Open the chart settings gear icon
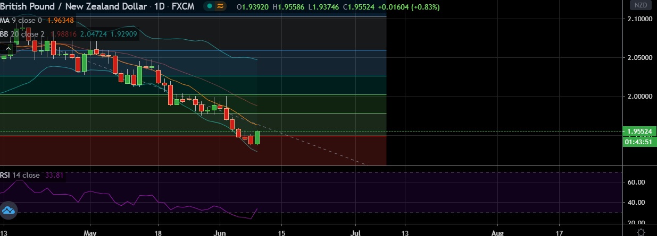Viewport: 657px width, 236px height. pyautogui.click(x=641, y=232)
